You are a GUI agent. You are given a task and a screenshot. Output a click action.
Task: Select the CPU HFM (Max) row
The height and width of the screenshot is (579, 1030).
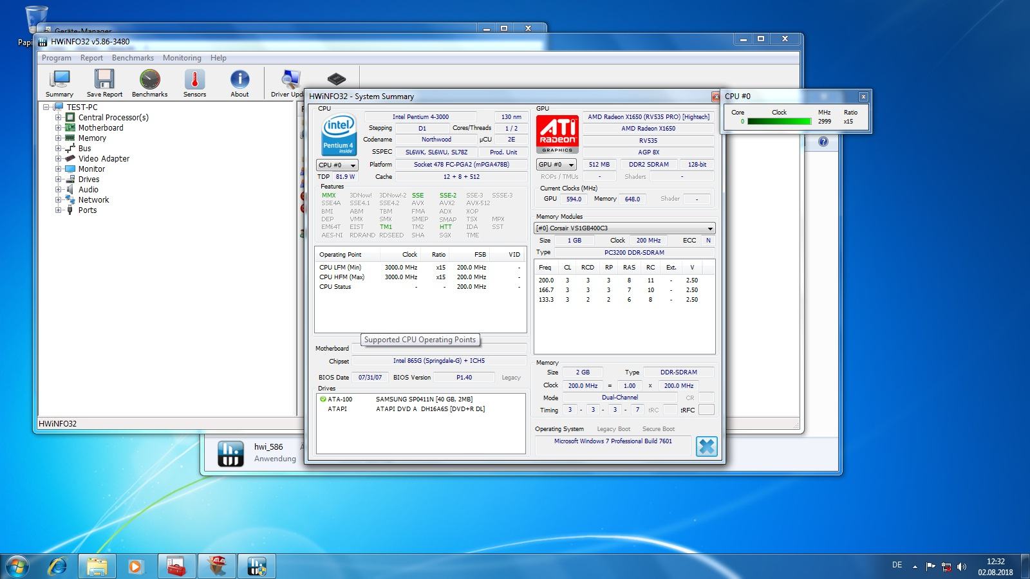[420, 277]
